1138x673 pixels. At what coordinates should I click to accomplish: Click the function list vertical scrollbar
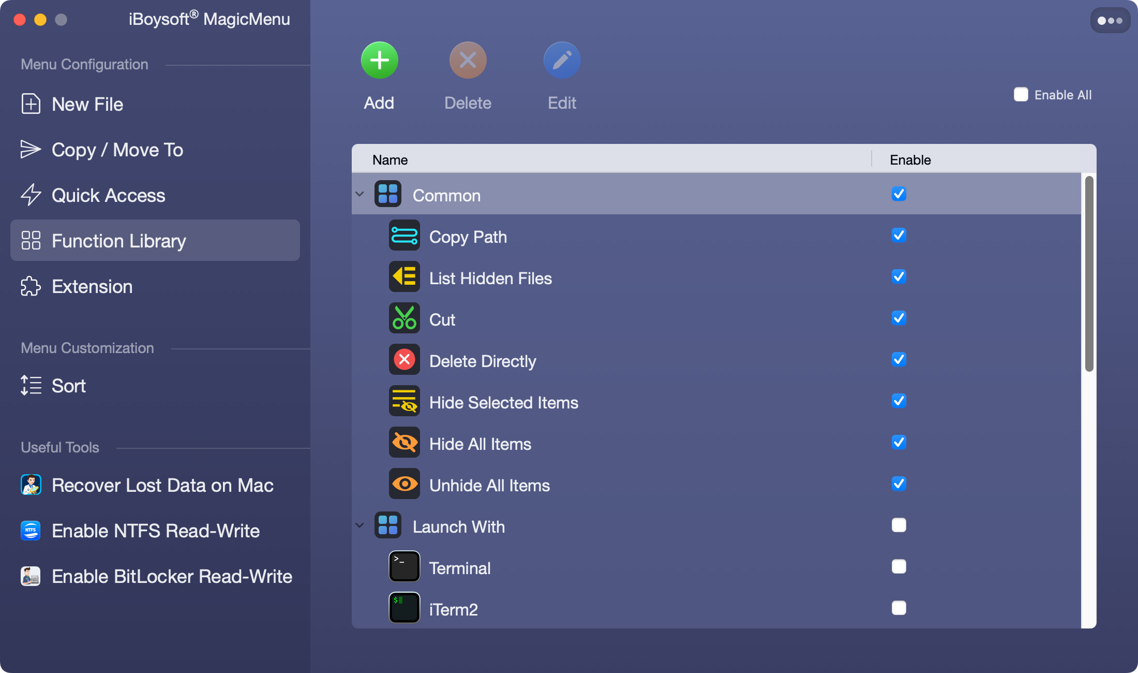pos(1089,274)
